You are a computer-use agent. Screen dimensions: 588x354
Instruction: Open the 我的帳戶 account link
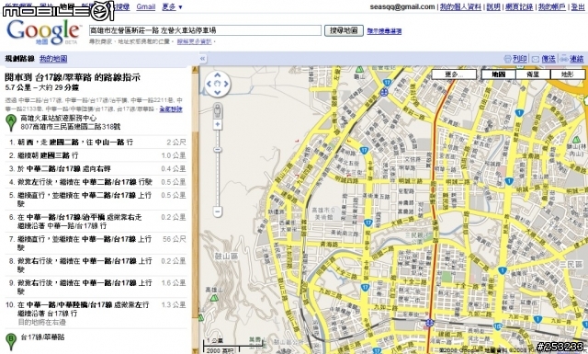551,6
